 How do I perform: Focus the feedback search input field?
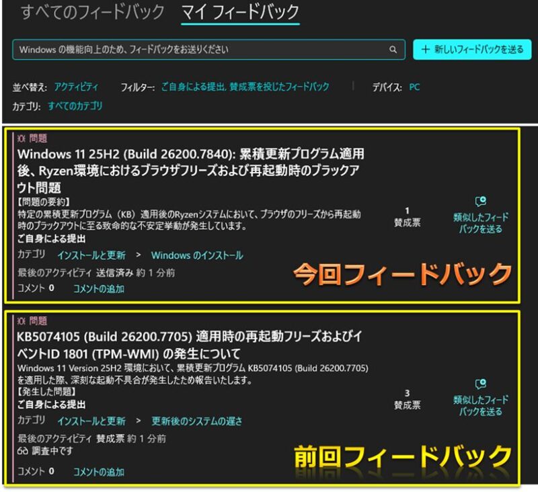(202, 50)
